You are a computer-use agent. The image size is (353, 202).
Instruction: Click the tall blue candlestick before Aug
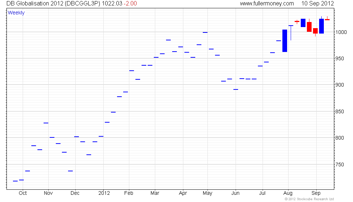click(285, 41)
